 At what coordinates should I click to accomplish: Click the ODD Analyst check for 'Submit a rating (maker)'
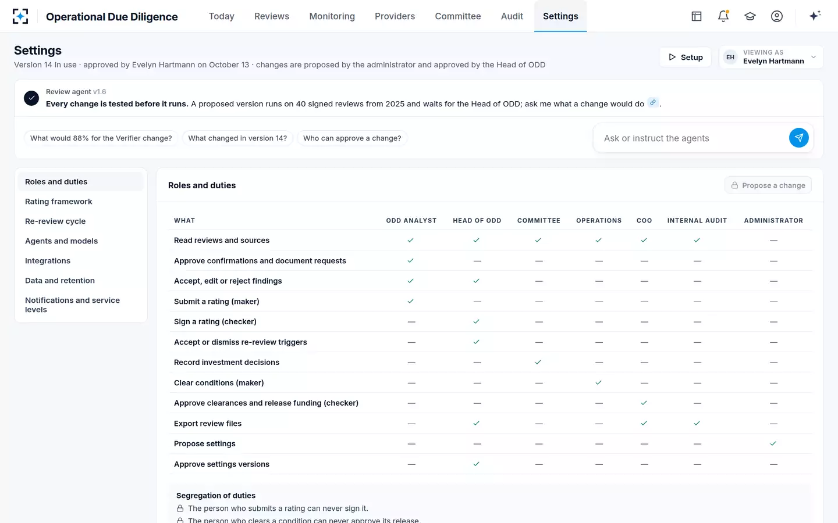[x=411, y=301]
